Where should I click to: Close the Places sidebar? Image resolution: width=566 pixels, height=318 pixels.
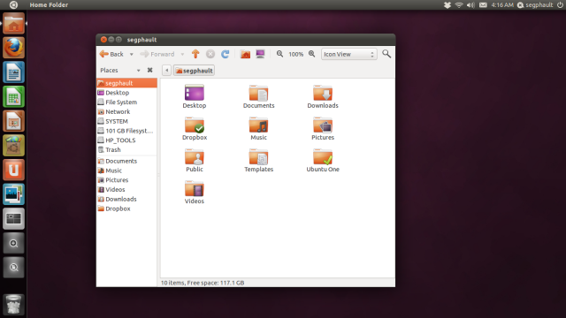(x=149, y=71)
